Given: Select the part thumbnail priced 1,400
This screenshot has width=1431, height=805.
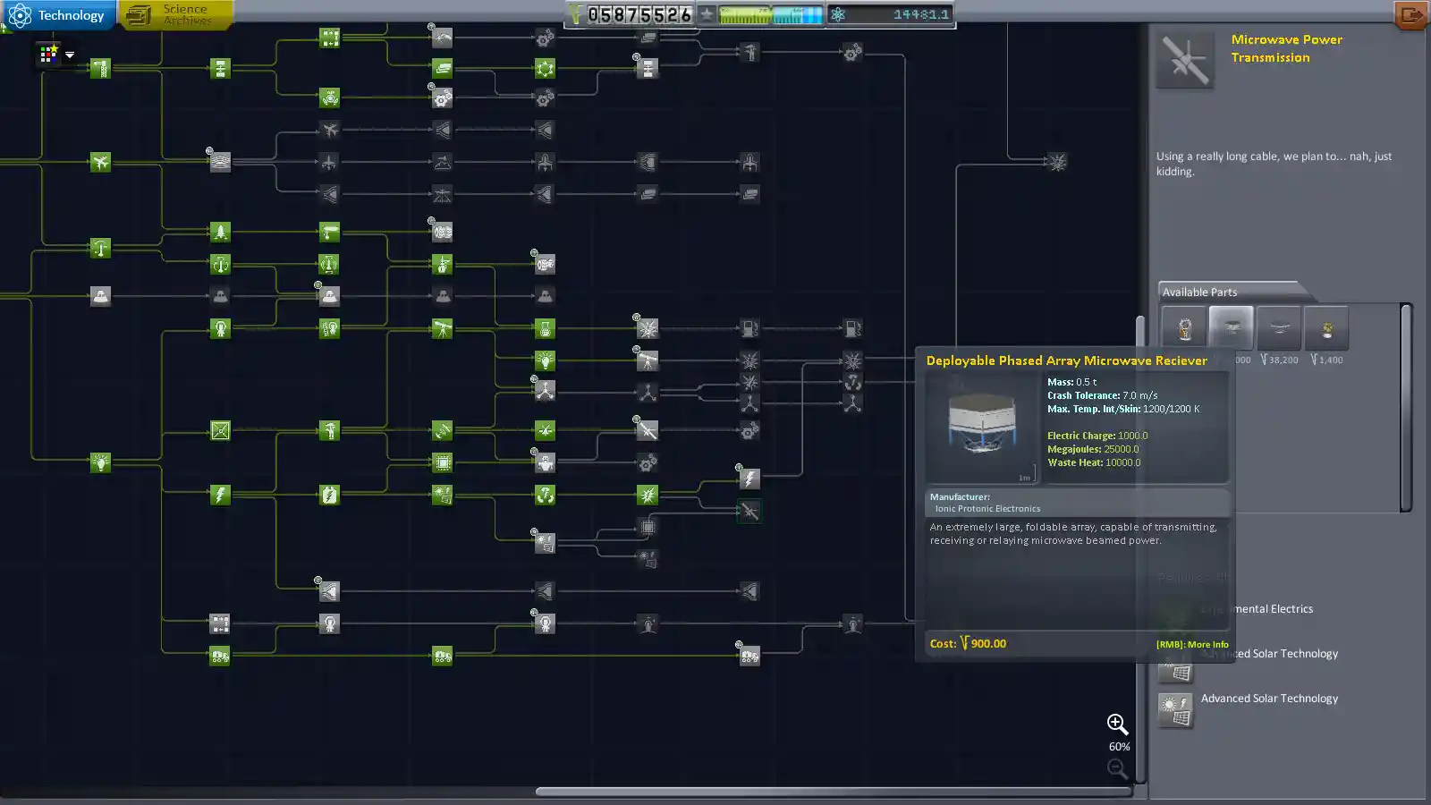Looking at the screenshot, I should pyautogui.click(x=1326, y=328).
